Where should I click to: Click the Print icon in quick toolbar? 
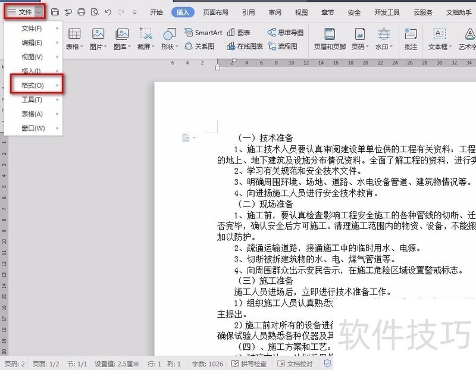pyautogui.click(x=82, y=12)
